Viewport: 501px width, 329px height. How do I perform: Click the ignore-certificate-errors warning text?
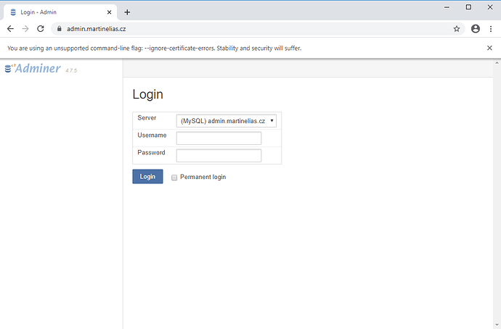click(x=155, y=48)
